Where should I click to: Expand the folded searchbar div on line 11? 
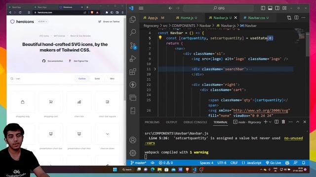pos(155,69)
